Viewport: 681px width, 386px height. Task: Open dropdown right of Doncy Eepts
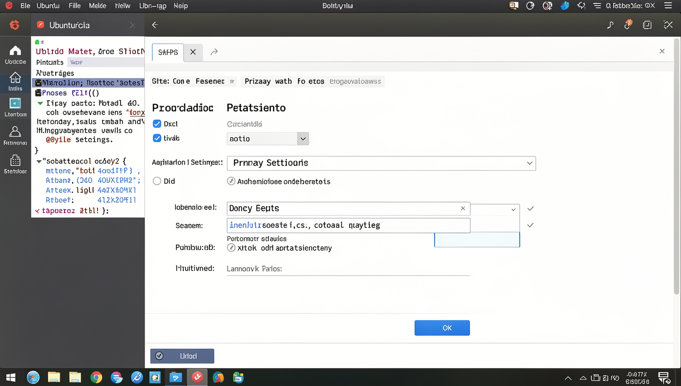[x=513, y=209]
